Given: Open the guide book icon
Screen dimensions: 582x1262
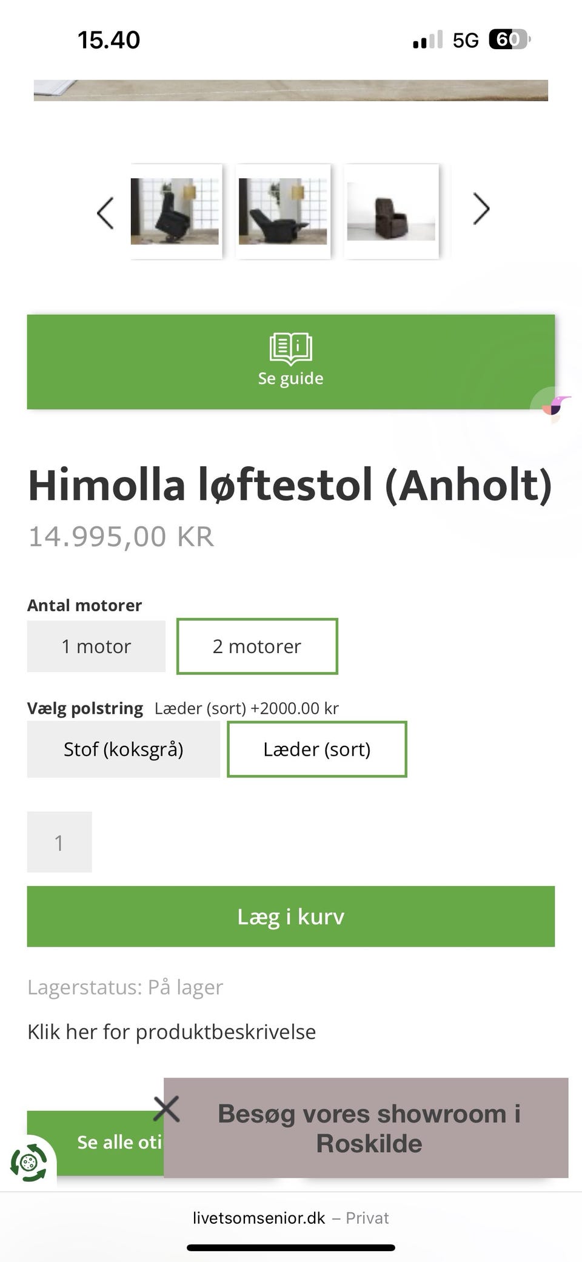Looking at the screenshot, I should [290, 348].
